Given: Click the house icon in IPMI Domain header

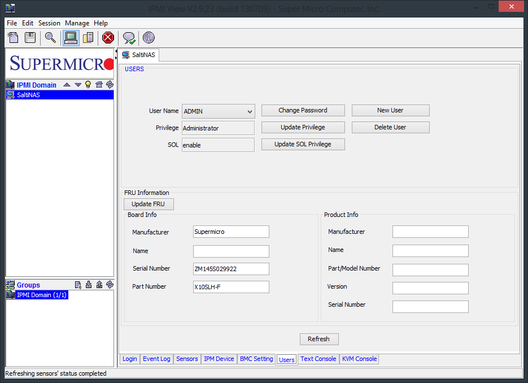Looking at the screenshot, I should coord(99,85).
